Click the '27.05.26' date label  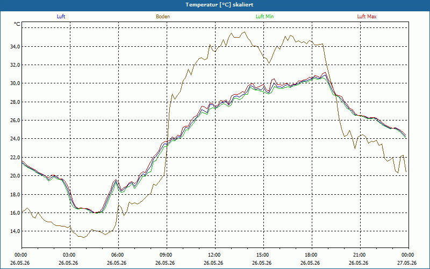(407, 263)
